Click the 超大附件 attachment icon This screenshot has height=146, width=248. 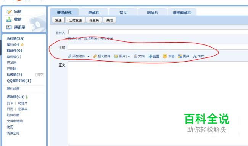coord(95,56)
